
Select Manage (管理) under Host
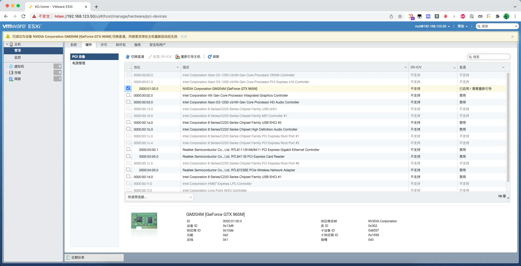pyautogui.click(x=34, y=50)
